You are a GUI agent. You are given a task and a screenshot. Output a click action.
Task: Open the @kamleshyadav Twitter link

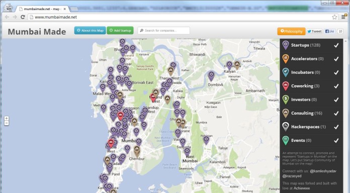(323, 171)
